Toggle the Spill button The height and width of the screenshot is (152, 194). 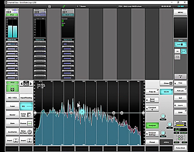click(180, 98)
